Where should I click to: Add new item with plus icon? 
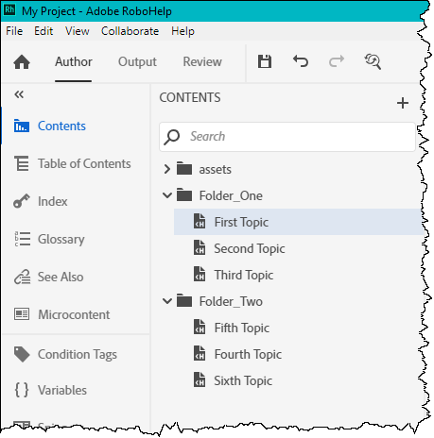pos(403,103)
